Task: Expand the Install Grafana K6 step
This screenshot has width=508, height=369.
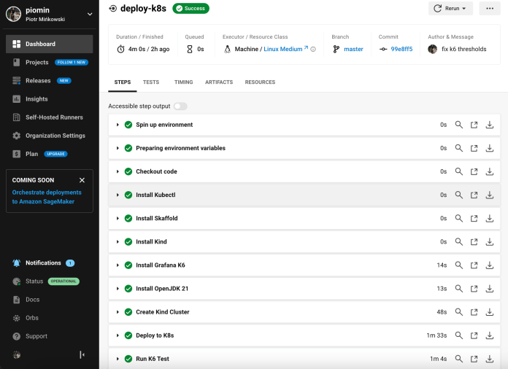Action: tap(118, 265)
